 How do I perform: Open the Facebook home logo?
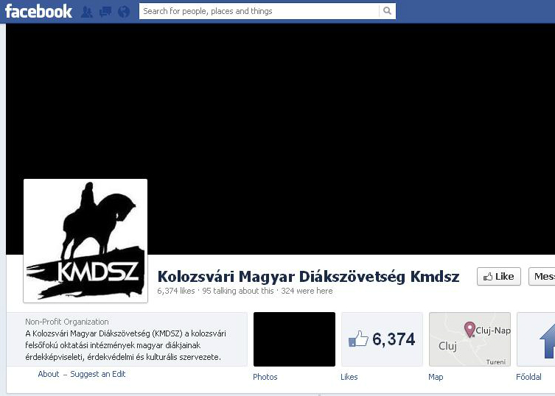pos(38,11)
